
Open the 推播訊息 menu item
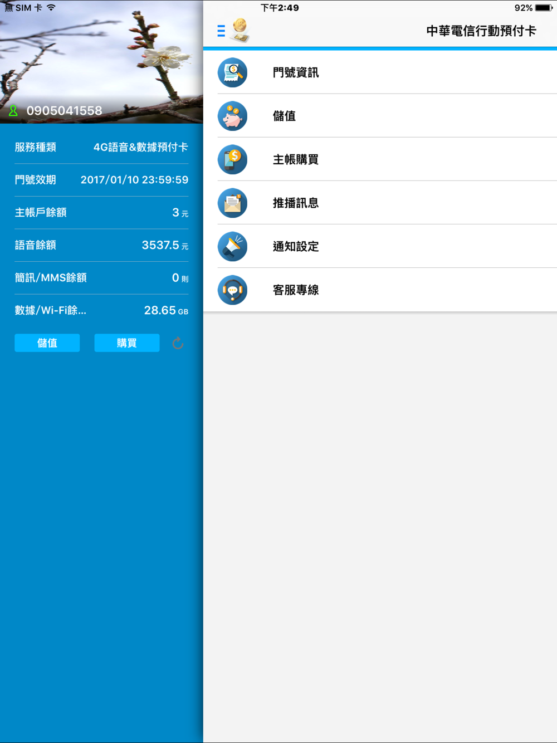point(380,203)
